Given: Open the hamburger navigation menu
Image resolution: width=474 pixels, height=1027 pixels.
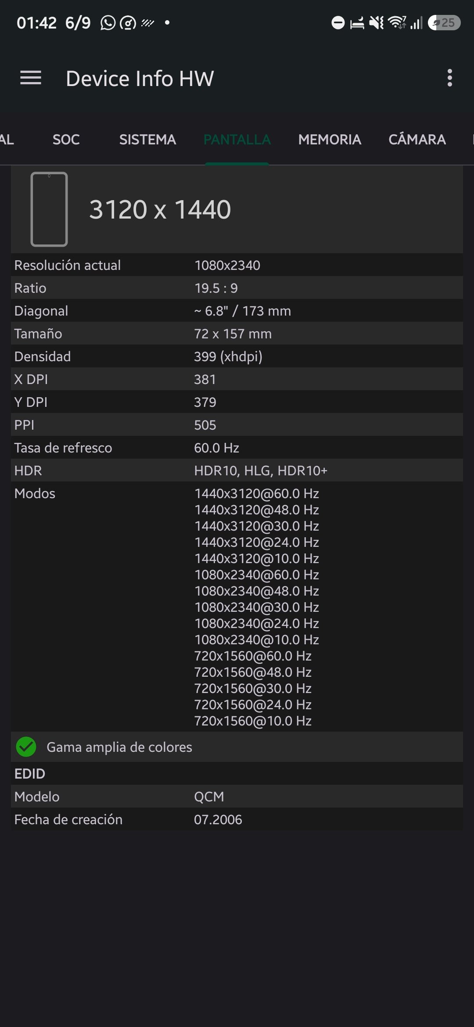Looking at the screenshot, I should point(31,78).
